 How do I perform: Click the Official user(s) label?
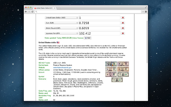point(44,70)
